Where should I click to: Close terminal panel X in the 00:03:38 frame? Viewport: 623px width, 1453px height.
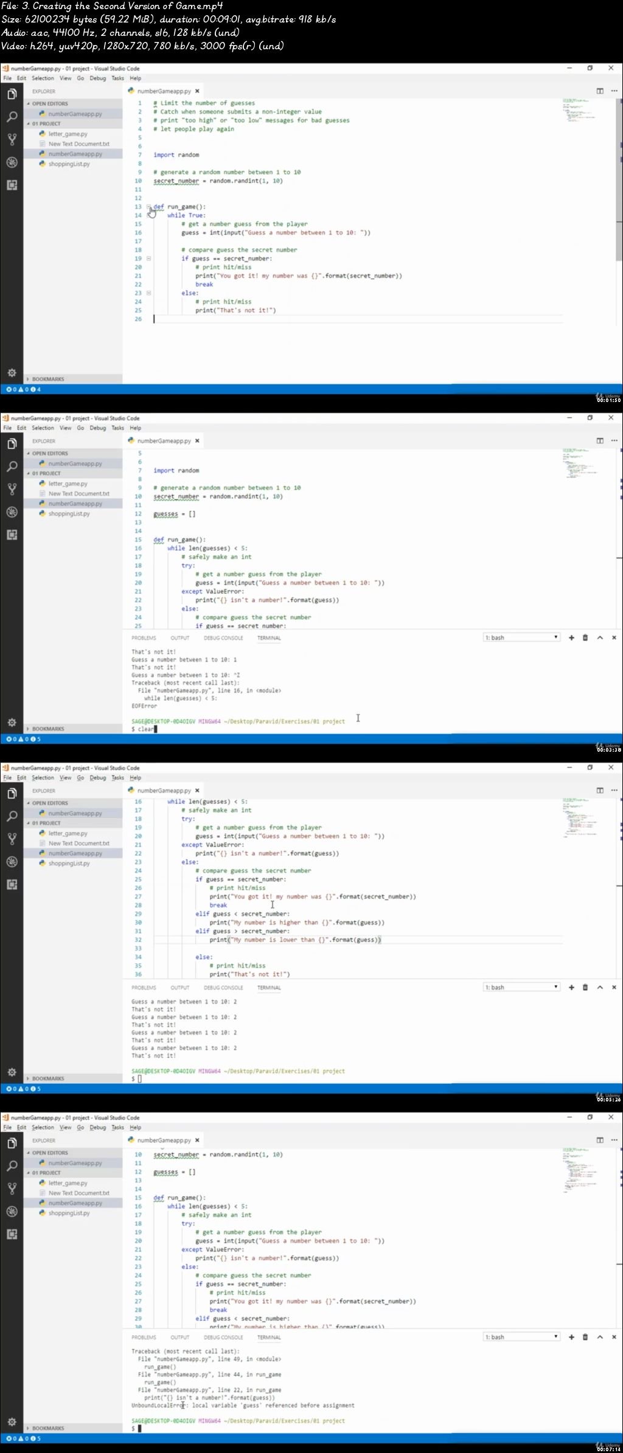click(614, 637)
